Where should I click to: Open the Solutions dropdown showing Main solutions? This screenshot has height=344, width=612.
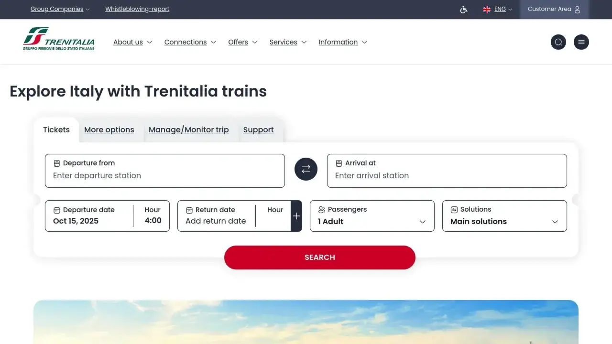tap(555, 222)
